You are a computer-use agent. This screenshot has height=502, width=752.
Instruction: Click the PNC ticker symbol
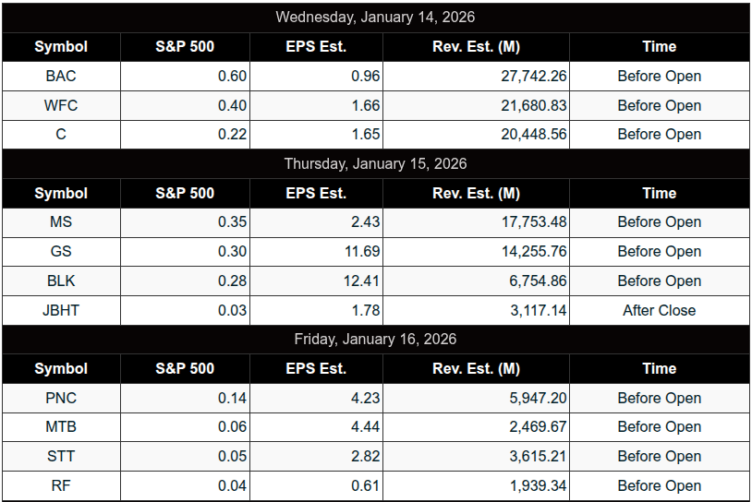click(x=61, y=399)
